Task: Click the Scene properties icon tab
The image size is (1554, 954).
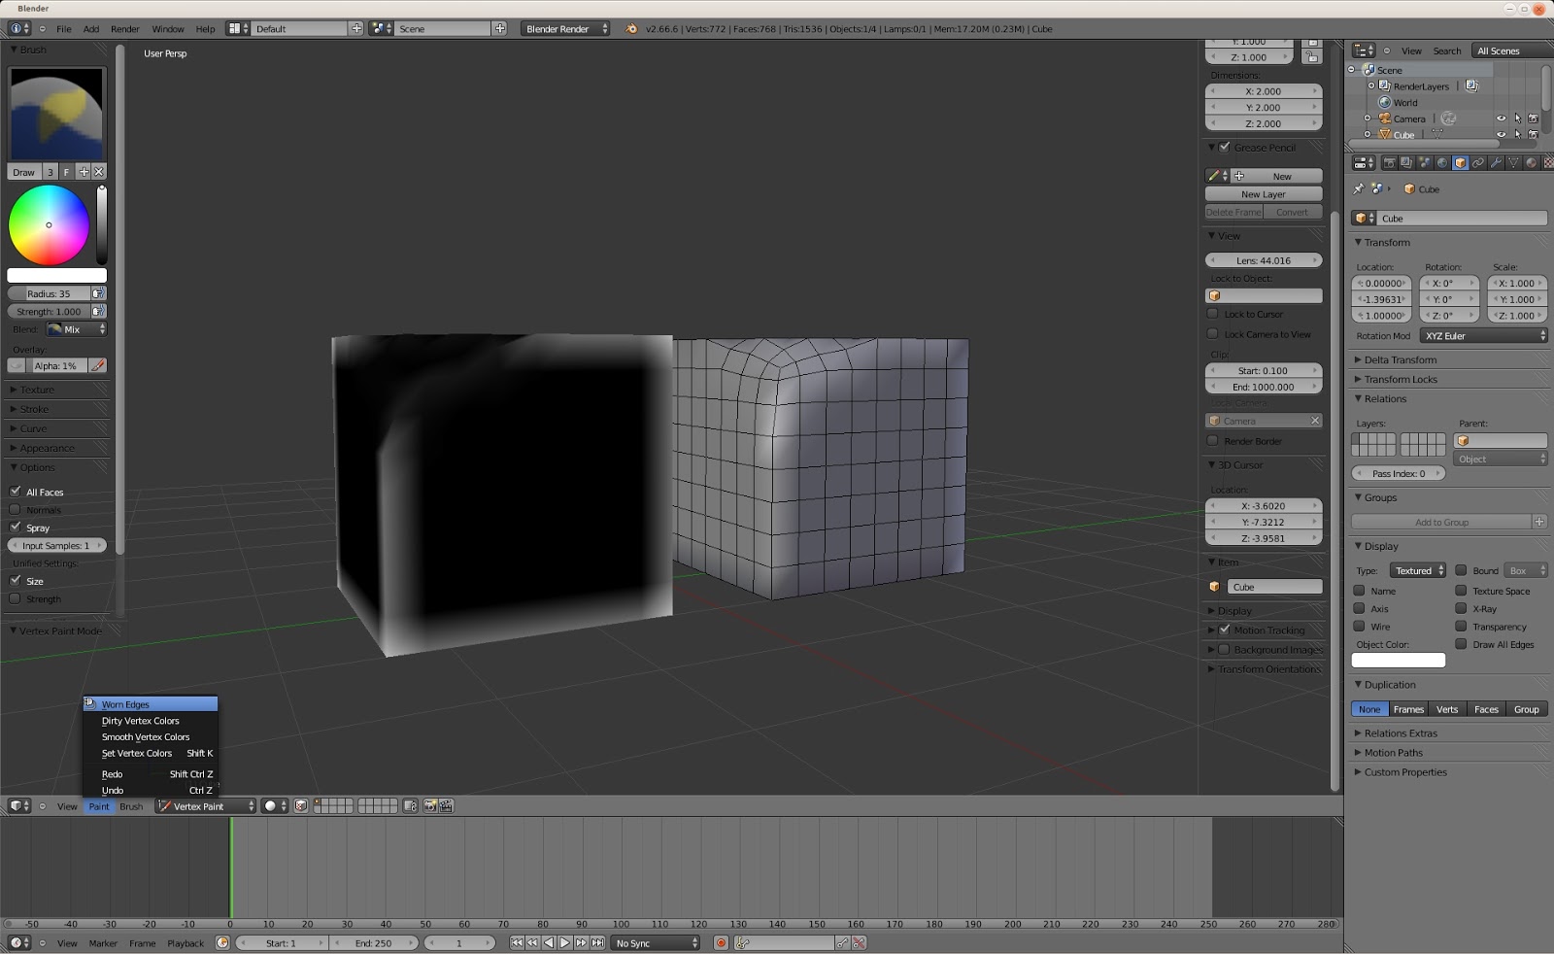Action: click(x=1425, y=162)
